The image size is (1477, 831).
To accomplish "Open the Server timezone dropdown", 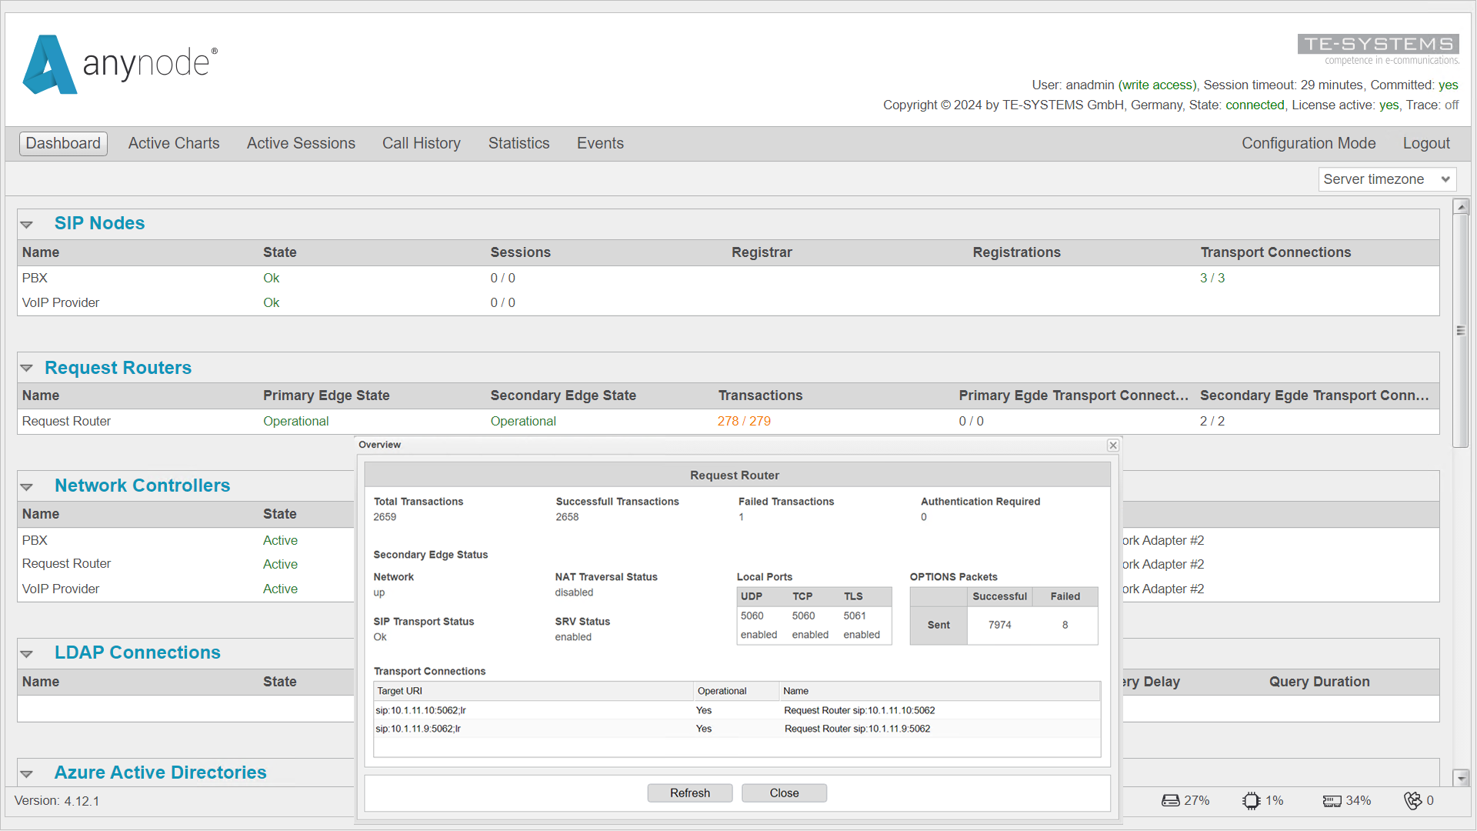I will point(1387,179).
